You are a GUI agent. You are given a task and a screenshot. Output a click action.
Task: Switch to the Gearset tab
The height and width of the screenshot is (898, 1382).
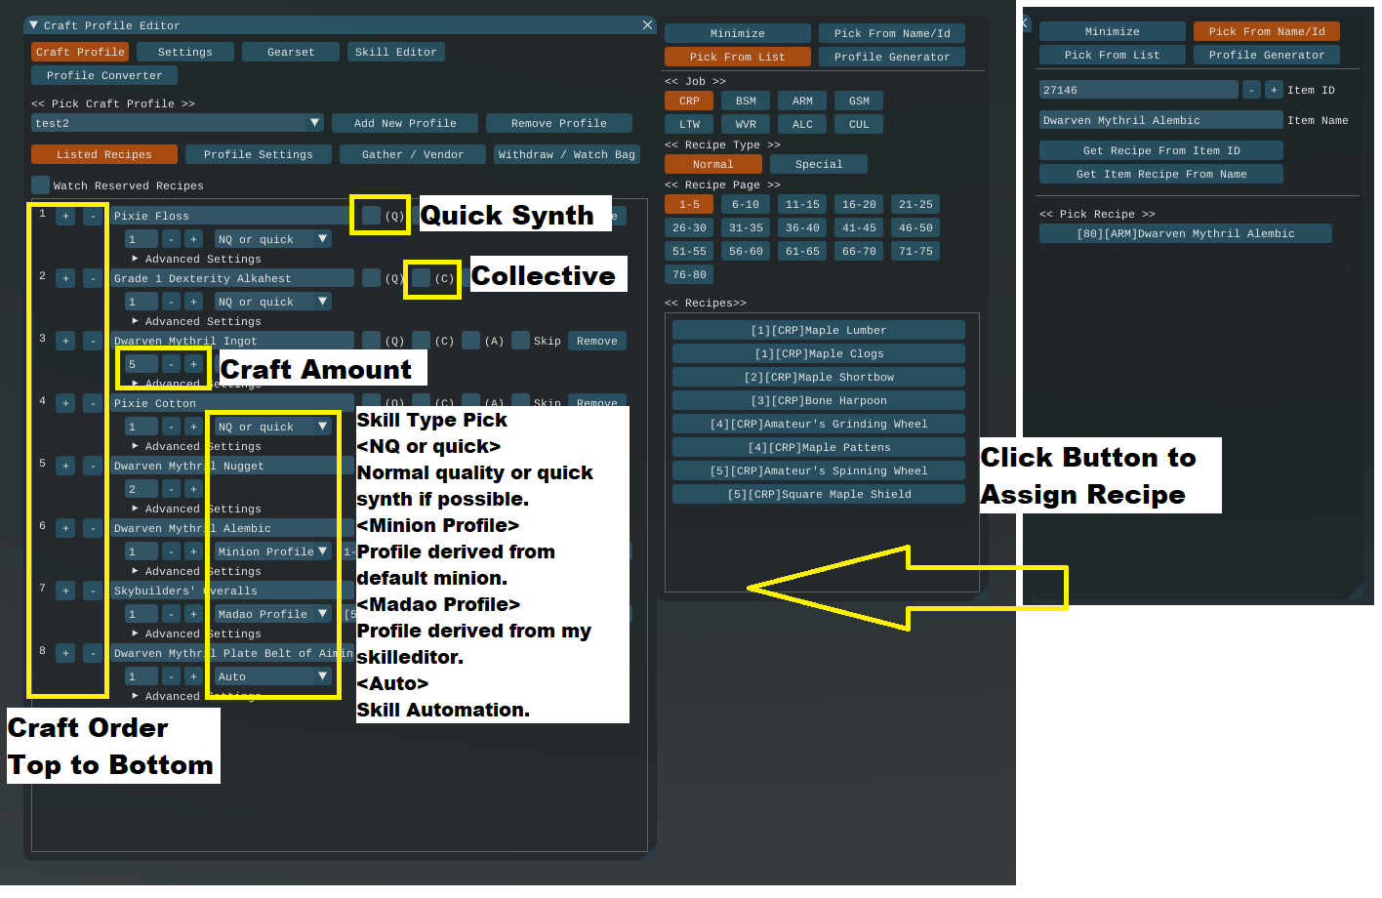pyautogui.click(x=291, y=52)
